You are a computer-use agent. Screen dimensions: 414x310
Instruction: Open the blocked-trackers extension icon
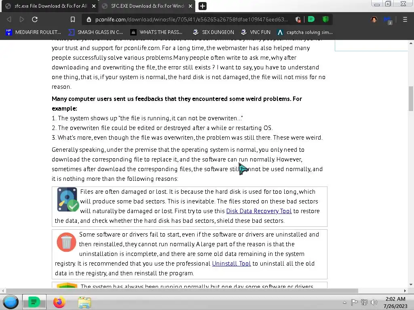[x=298, y=19]
